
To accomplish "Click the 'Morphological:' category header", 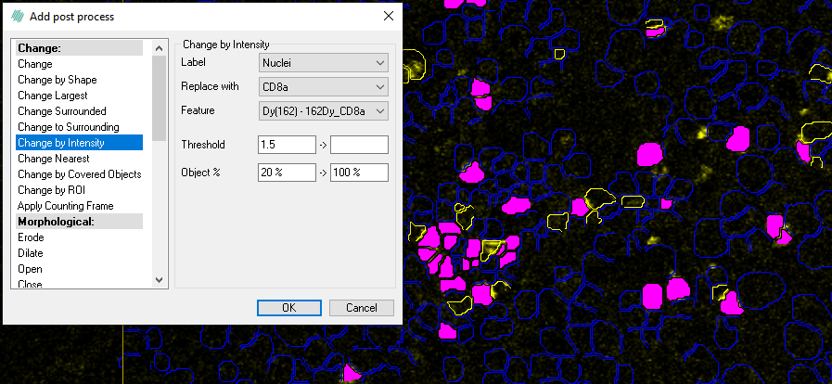I will point(79,221).
